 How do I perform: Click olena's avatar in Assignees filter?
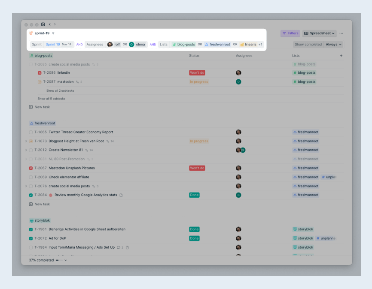(131, 44)
